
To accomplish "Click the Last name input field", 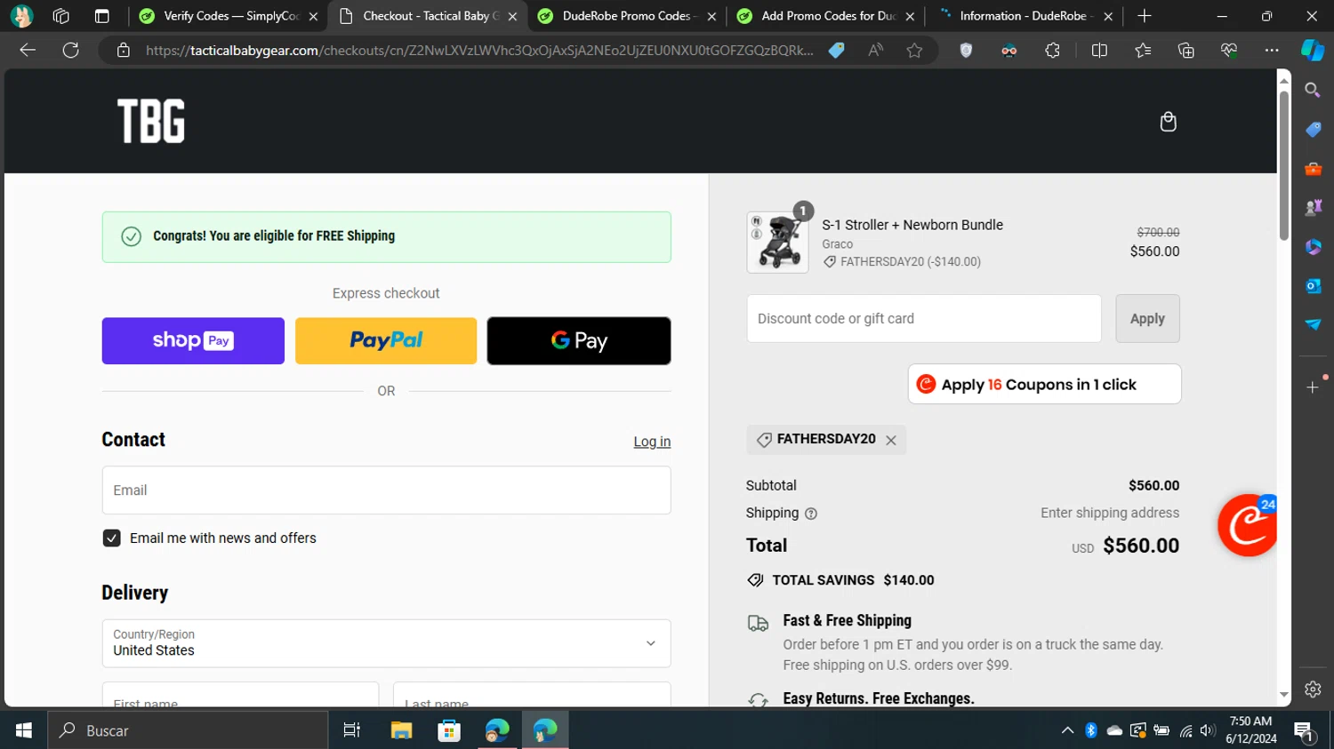I will tap(532, 696).
